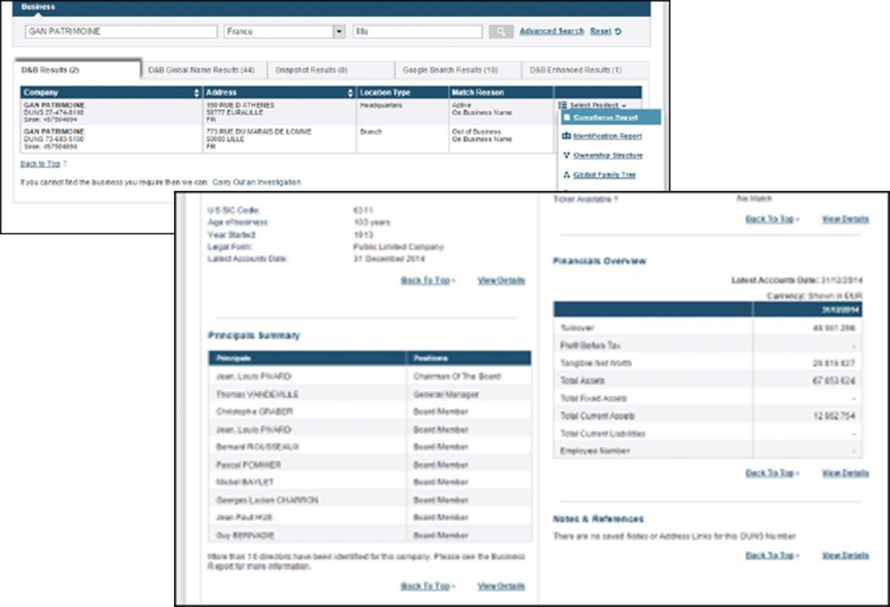Open the Advanced Search link
Screen dimensions: 890x607
coord(552,31)
